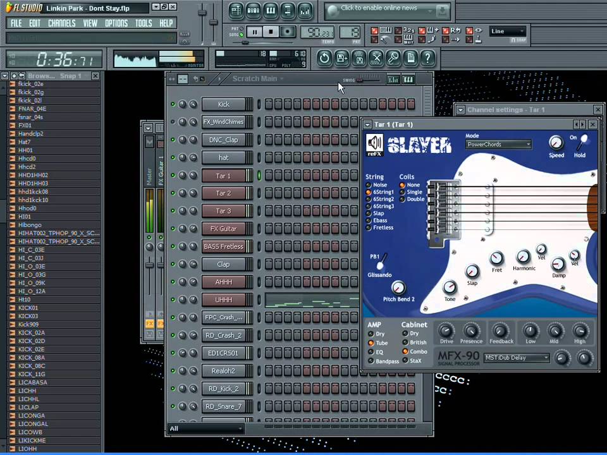Select the Noise string radio button
This screenshot has width=607, height=455.
tap(369, 185)
